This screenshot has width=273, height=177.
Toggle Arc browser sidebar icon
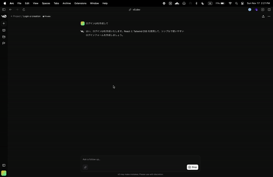point(4,10)
